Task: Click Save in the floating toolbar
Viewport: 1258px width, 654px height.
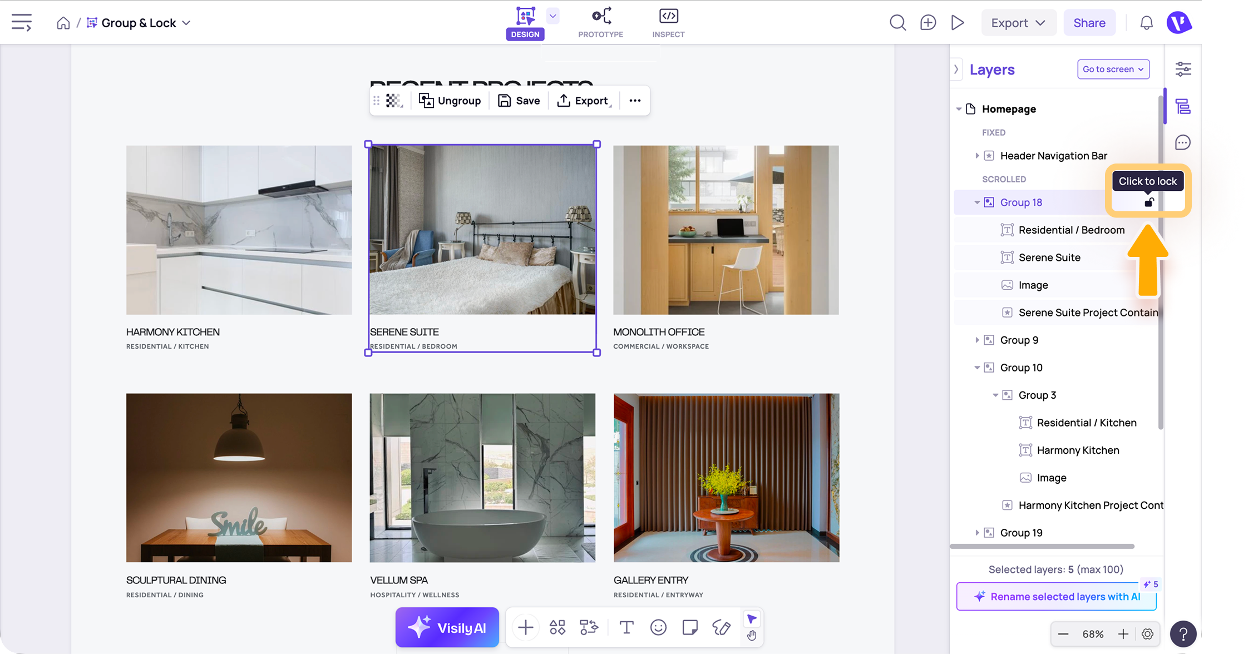Action: [519, 101]
